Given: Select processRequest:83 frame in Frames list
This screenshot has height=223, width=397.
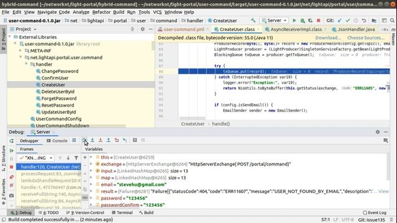Looking at the screenshot, I should 49,173.
